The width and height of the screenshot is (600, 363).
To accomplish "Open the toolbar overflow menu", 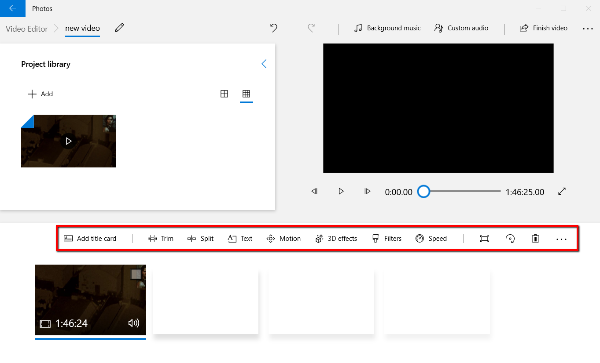I will coord(561,238).
